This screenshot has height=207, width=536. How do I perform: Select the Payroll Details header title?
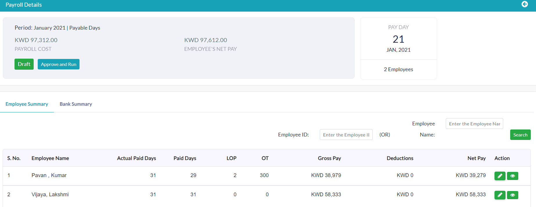24,5
